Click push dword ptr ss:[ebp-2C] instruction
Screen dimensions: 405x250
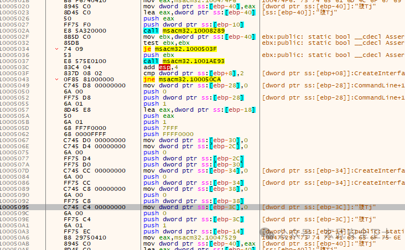click(194, 159)
